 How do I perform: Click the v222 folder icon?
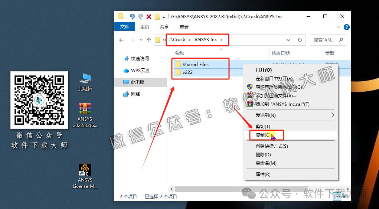[x=179, y=72]
